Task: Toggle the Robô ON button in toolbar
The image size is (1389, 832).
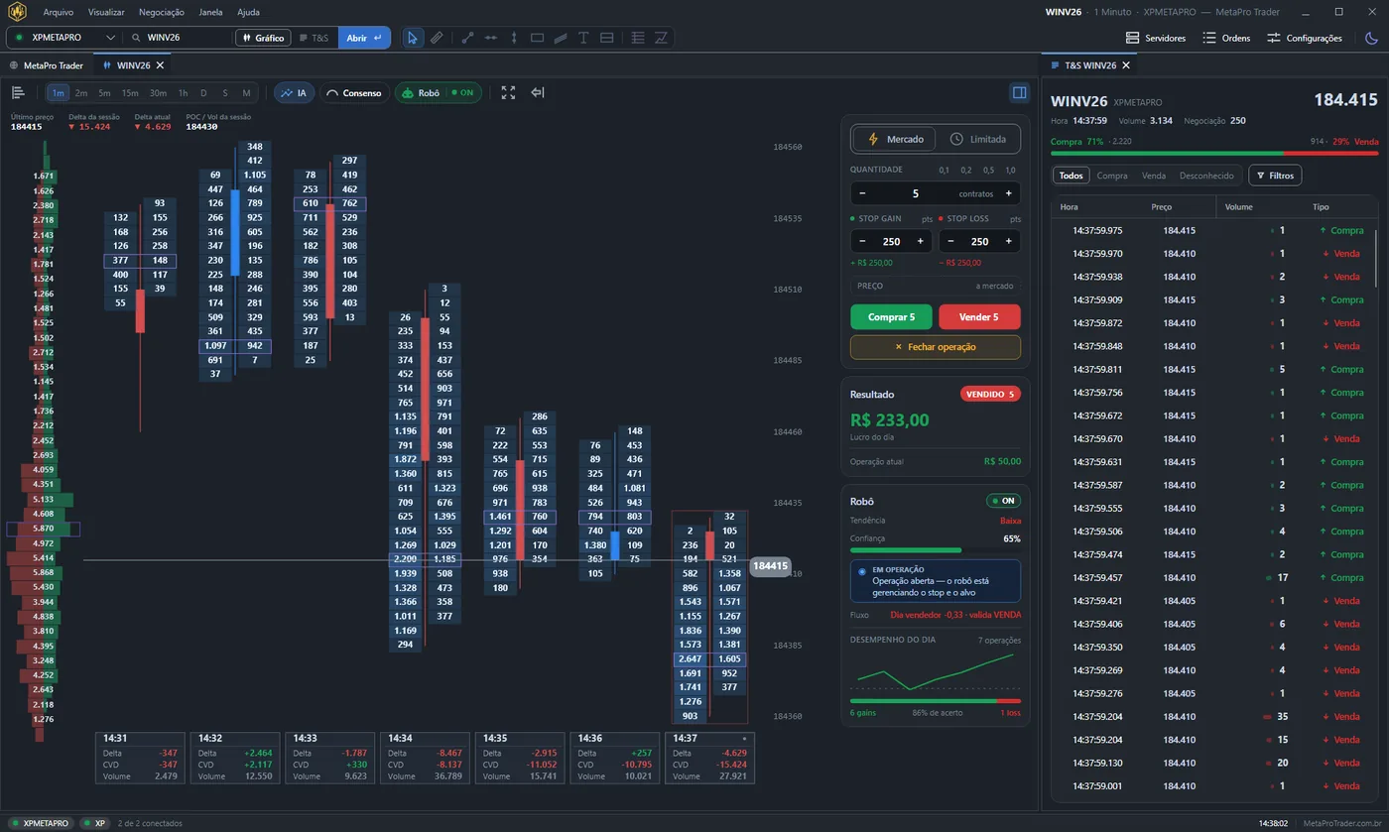Action: 439,92
